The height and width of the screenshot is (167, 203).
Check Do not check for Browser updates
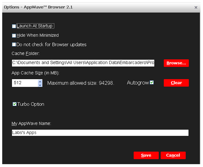coord(14,45)
